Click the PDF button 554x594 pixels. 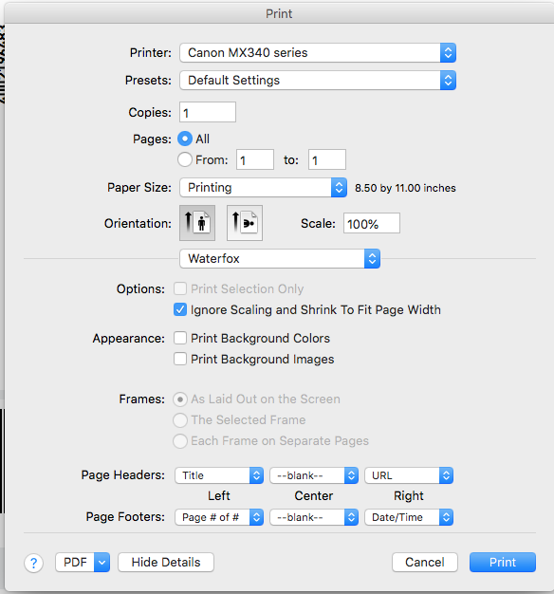[x=75, y=562]
